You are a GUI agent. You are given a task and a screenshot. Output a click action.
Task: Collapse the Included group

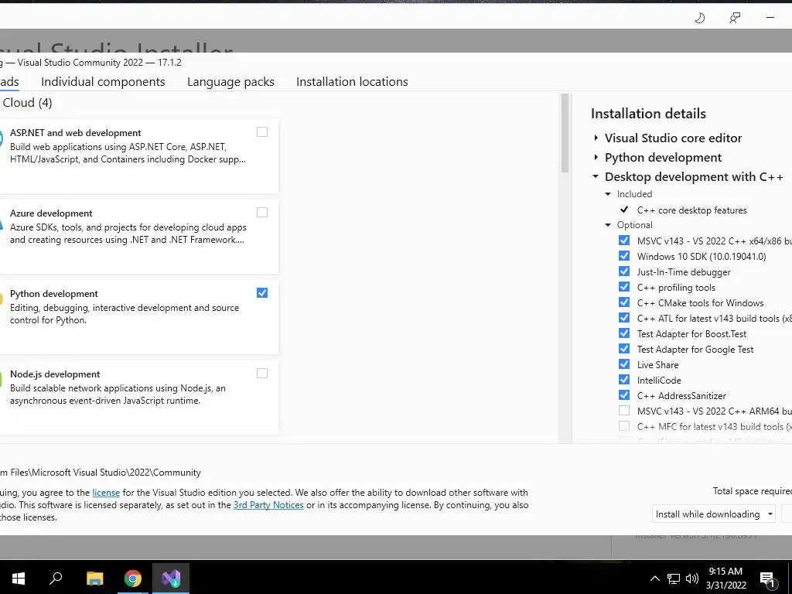click(608, 194)
